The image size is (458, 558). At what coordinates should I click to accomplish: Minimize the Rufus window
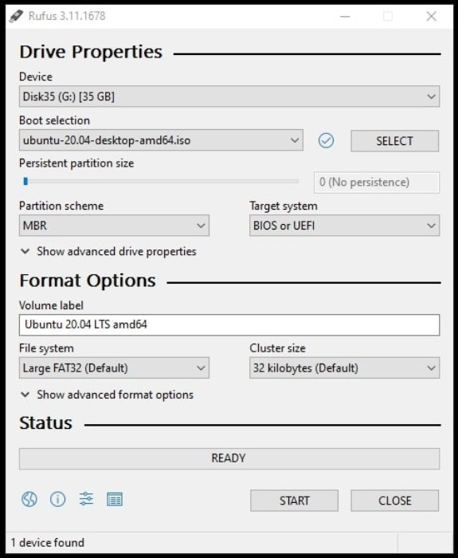tap(345, 17)
